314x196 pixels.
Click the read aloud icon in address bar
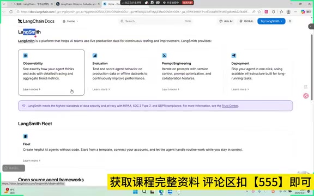tap(253, 12)
